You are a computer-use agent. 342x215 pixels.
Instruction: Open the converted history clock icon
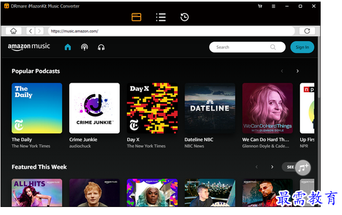pyautogui.click(x=185, y=17)
